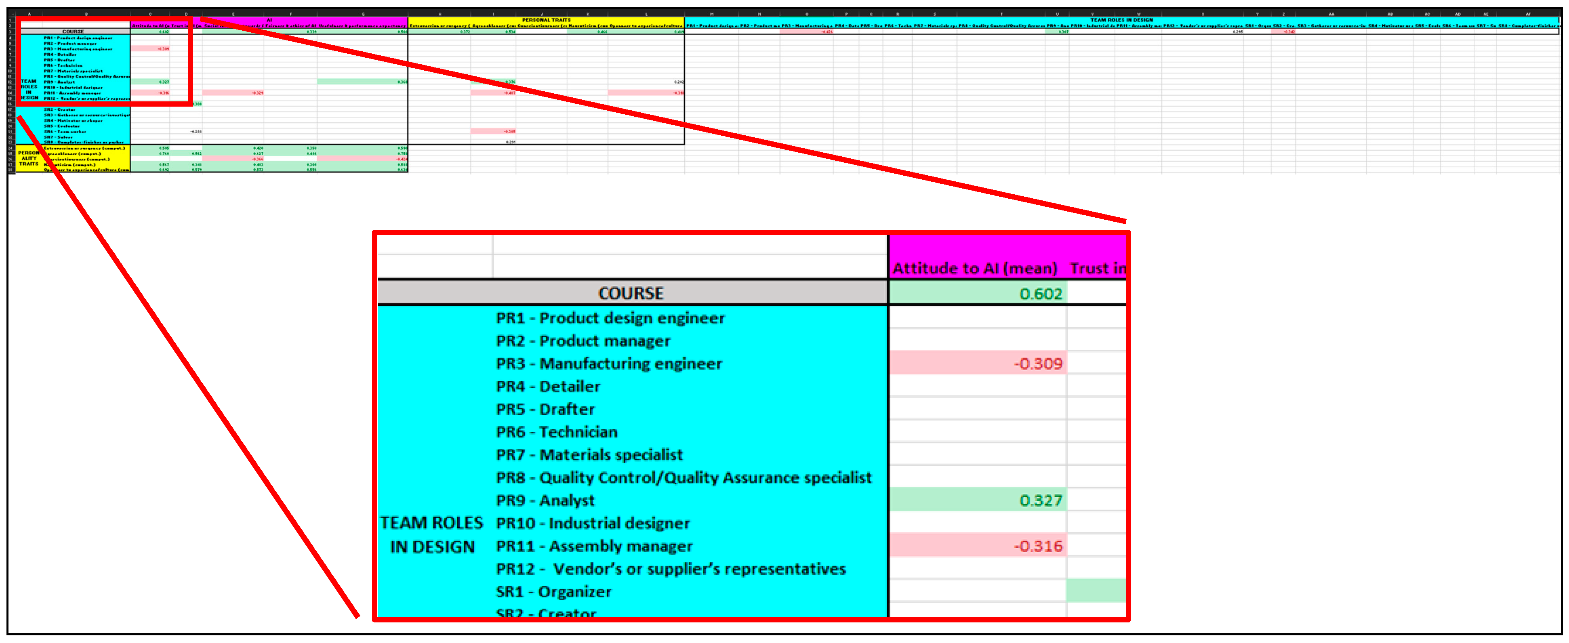Click the 'TEAM ROLES IN DESIGN' merged cell in inset
1569x643 pixels.
tap(432, 535)
